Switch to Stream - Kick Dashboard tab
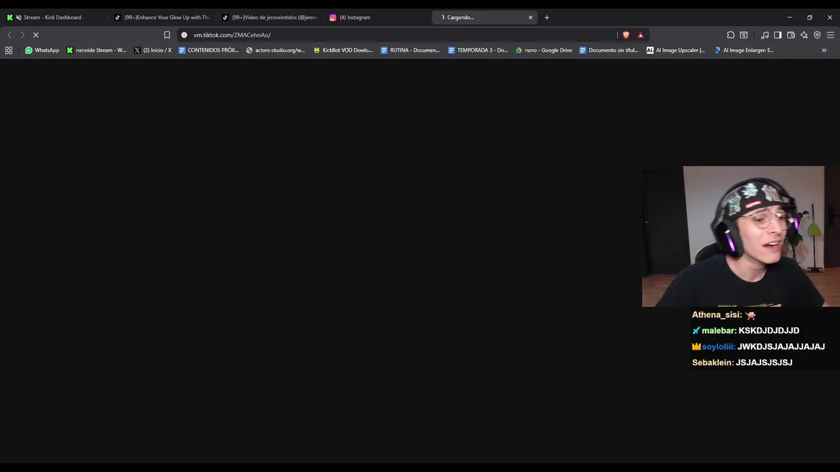Screen dimensions: 840x472 54,17
